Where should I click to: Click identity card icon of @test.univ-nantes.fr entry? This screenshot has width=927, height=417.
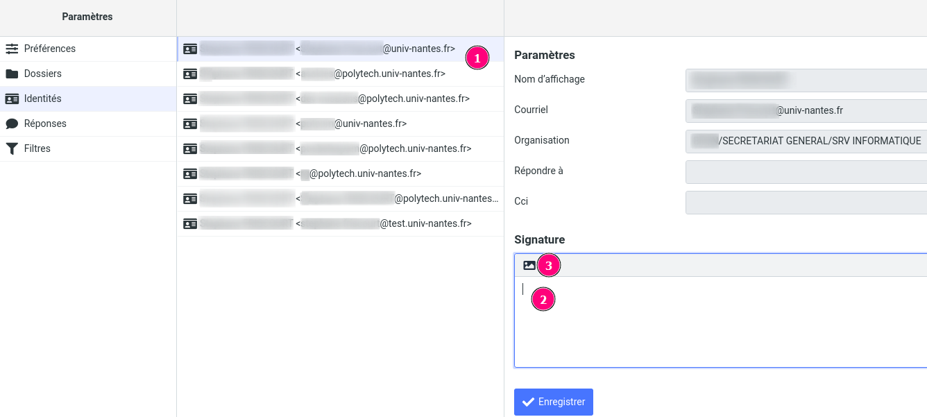click(190, 223)
